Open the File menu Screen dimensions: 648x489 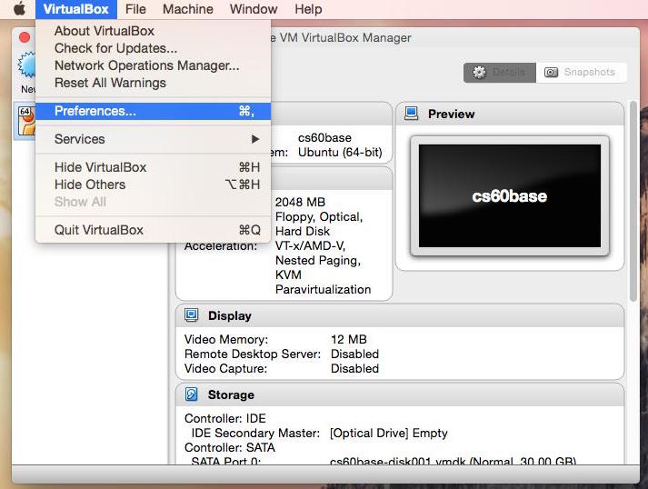point(135,9)
